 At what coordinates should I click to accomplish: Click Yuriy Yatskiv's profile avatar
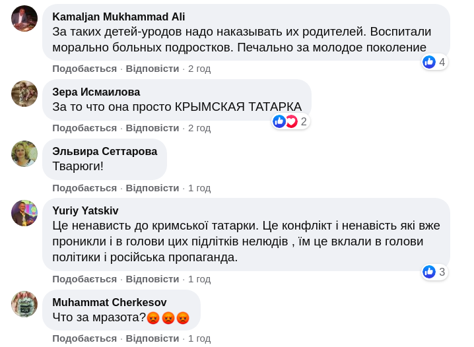pos(24,213)
